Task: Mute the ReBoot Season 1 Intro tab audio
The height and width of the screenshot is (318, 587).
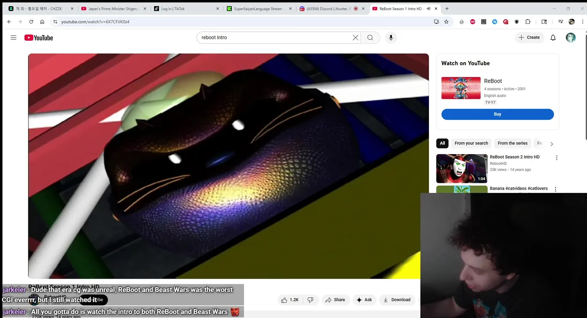Action: (428, 8)
